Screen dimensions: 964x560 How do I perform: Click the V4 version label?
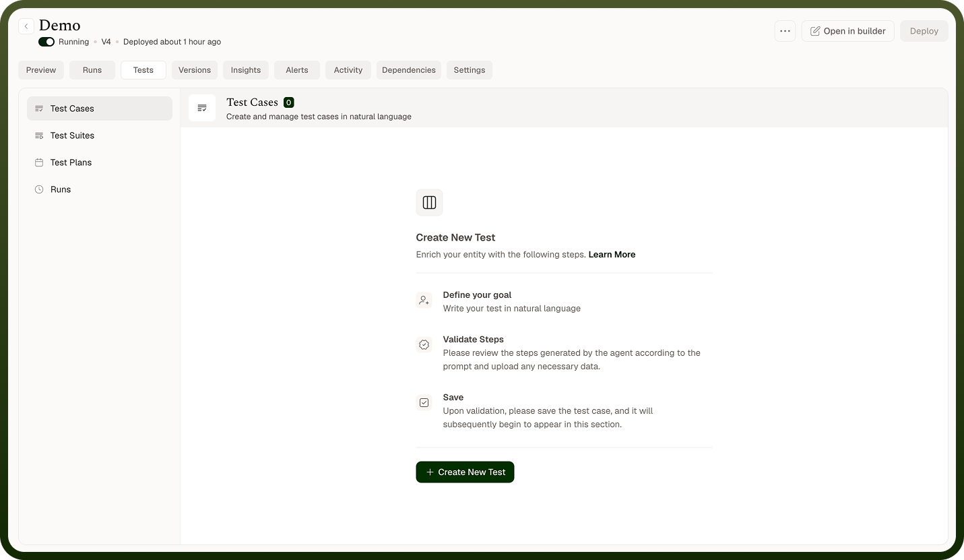tap(106, 42)
